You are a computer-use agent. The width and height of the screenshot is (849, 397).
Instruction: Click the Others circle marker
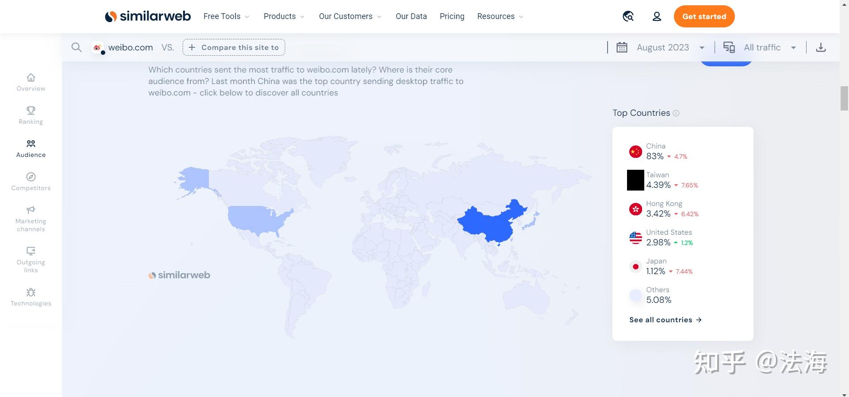635,295
